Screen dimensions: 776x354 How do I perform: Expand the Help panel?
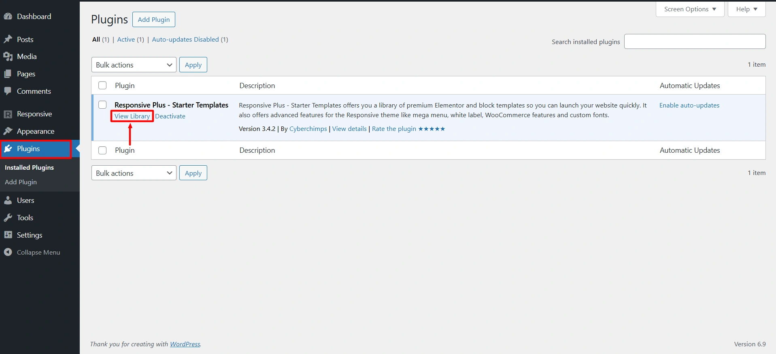coord(746,9)
